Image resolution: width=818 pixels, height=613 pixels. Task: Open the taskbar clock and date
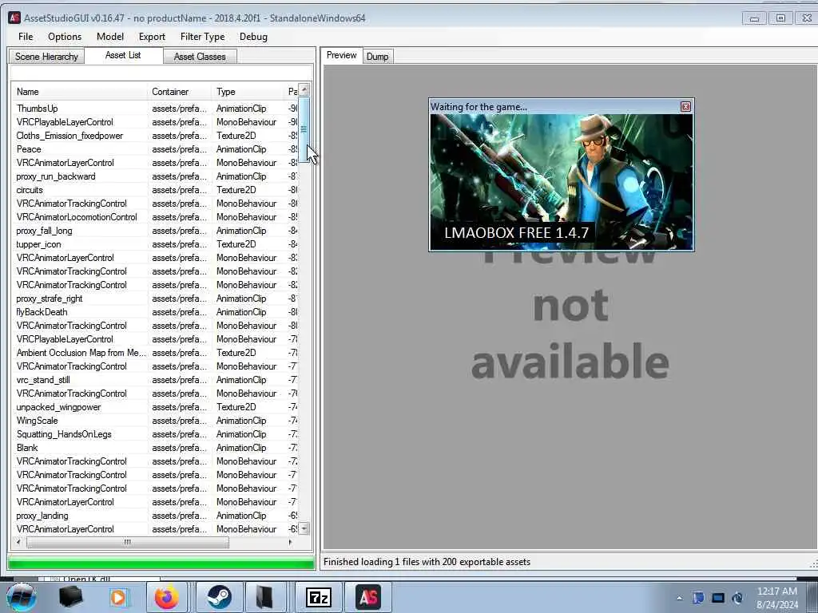click(x=776, y=598)
